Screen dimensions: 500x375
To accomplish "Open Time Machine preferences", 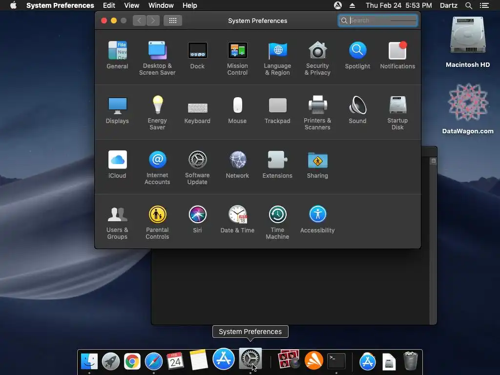I will [277, 222].
